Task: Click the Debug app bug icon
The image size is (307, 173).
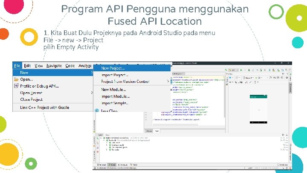Action: click(x=249, y=70)
